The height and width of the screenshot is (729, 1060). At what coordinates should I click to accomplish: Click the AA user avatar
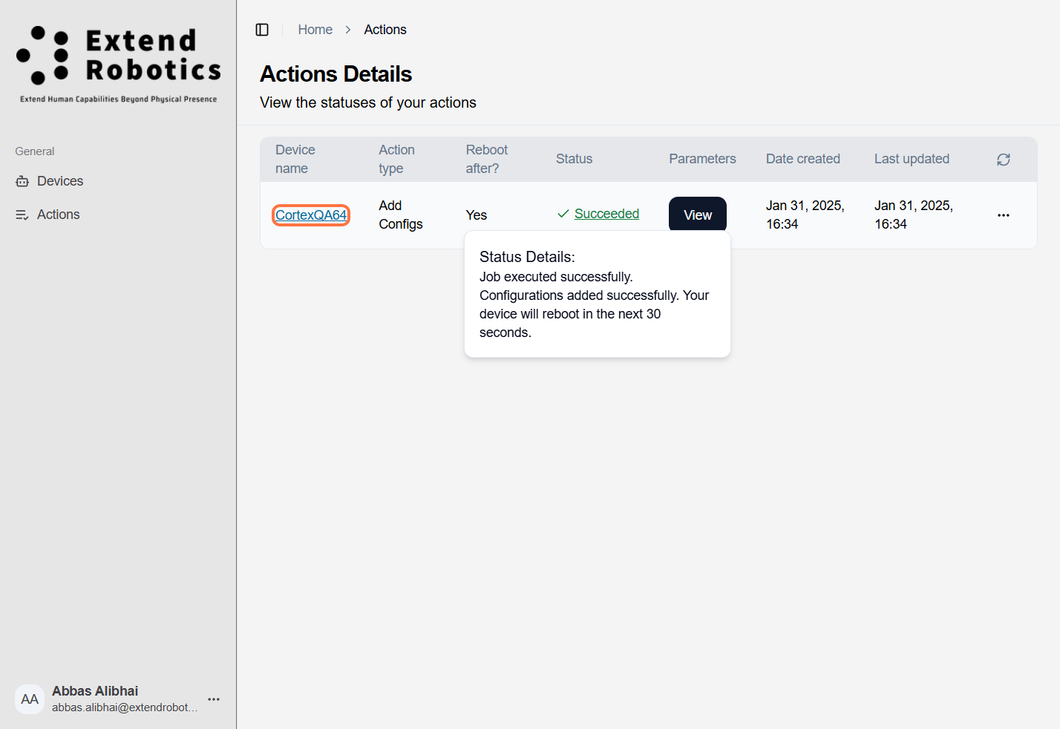click(30, 699)
